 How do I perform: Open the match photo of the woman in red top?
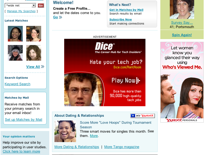pos(15,34)
